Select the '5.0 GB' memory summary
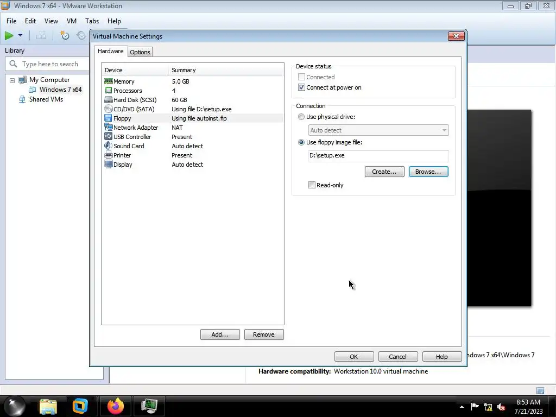 180,81
